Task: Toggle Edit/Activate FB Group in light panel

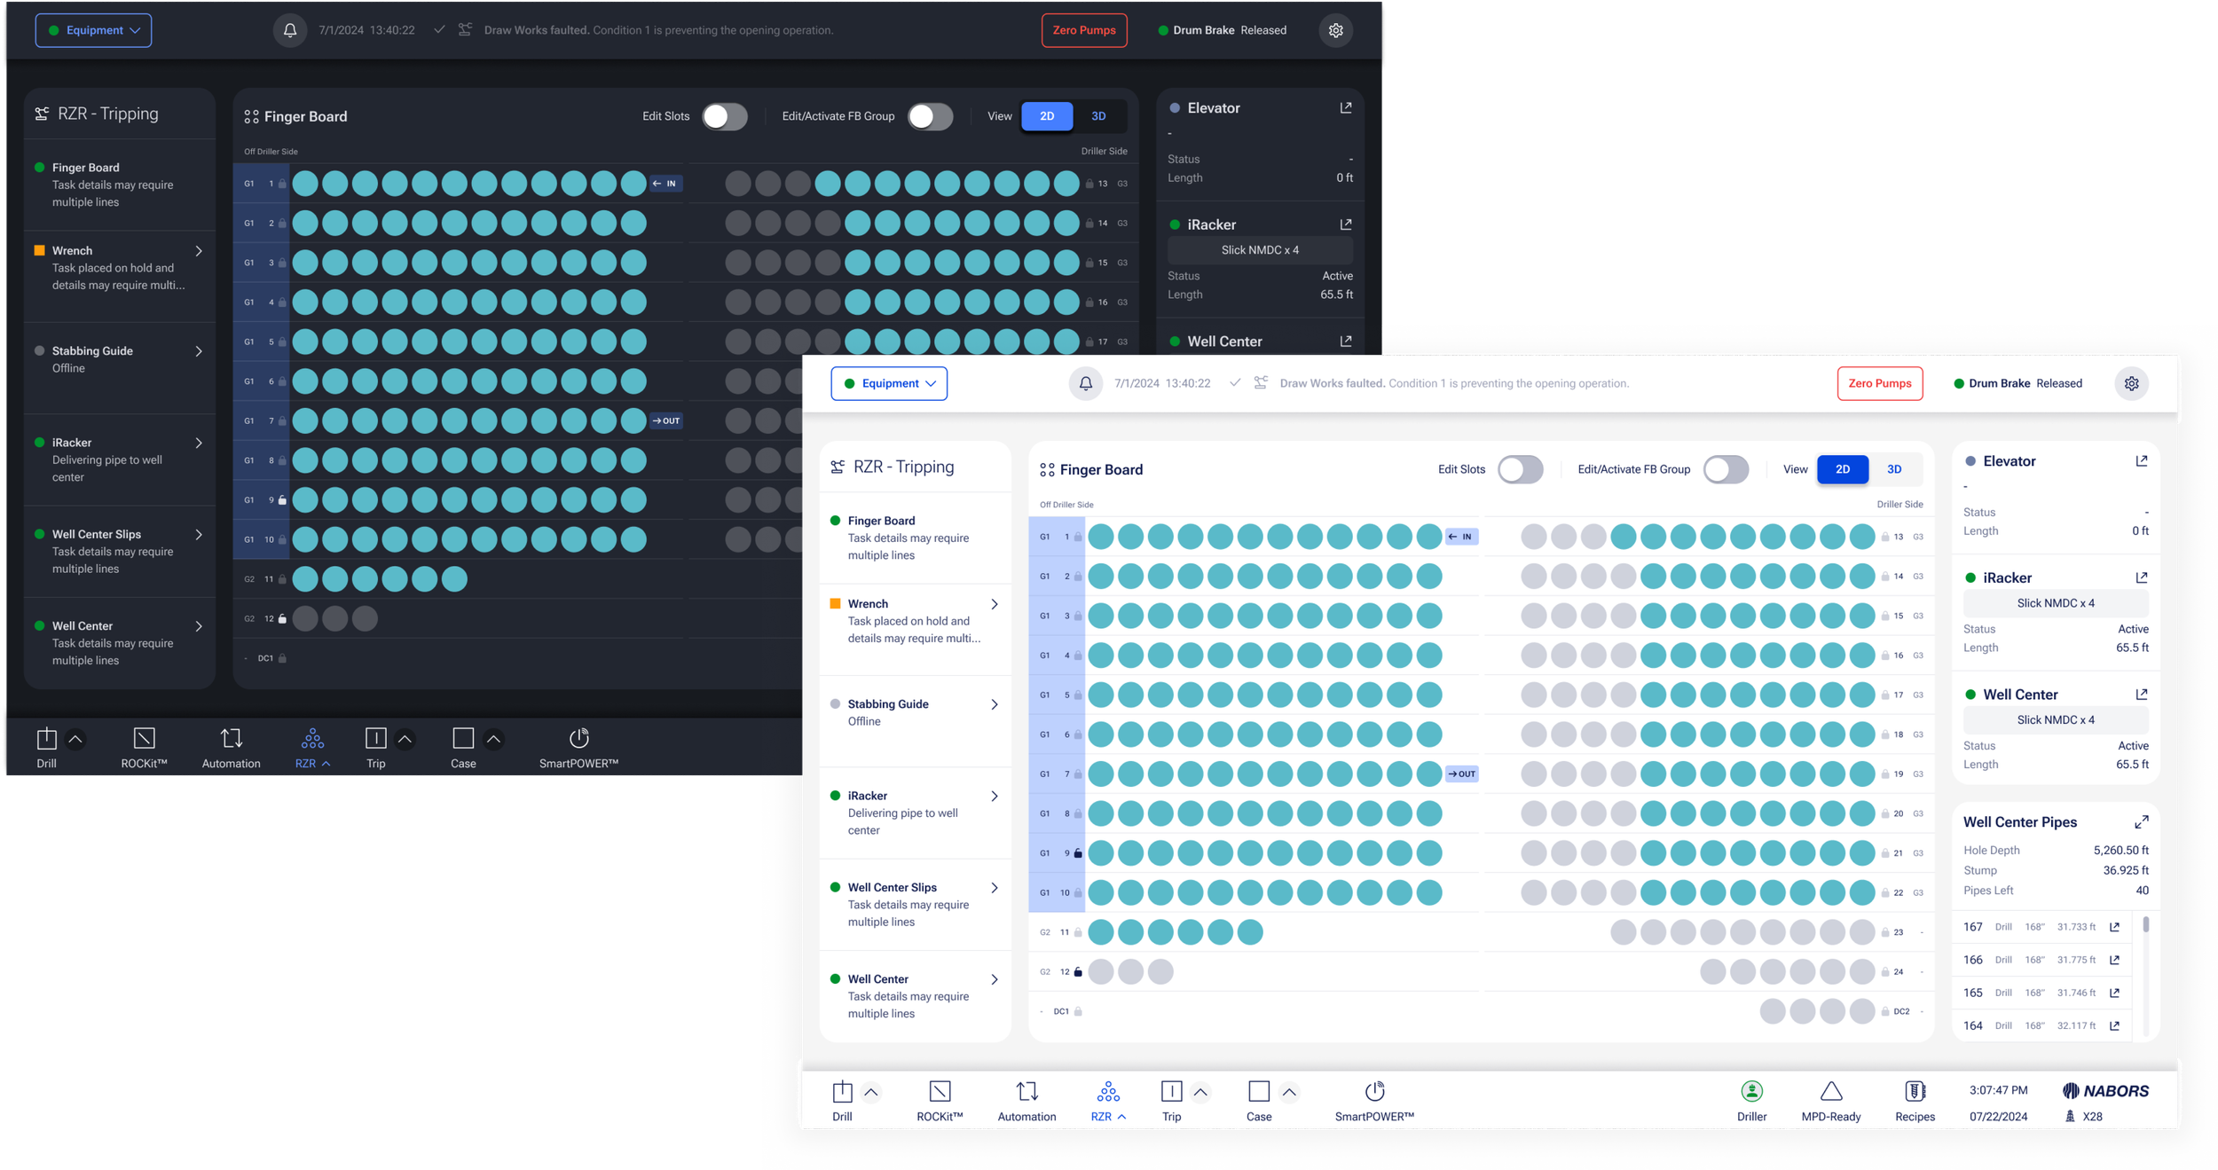Action: coord(1725,469)
